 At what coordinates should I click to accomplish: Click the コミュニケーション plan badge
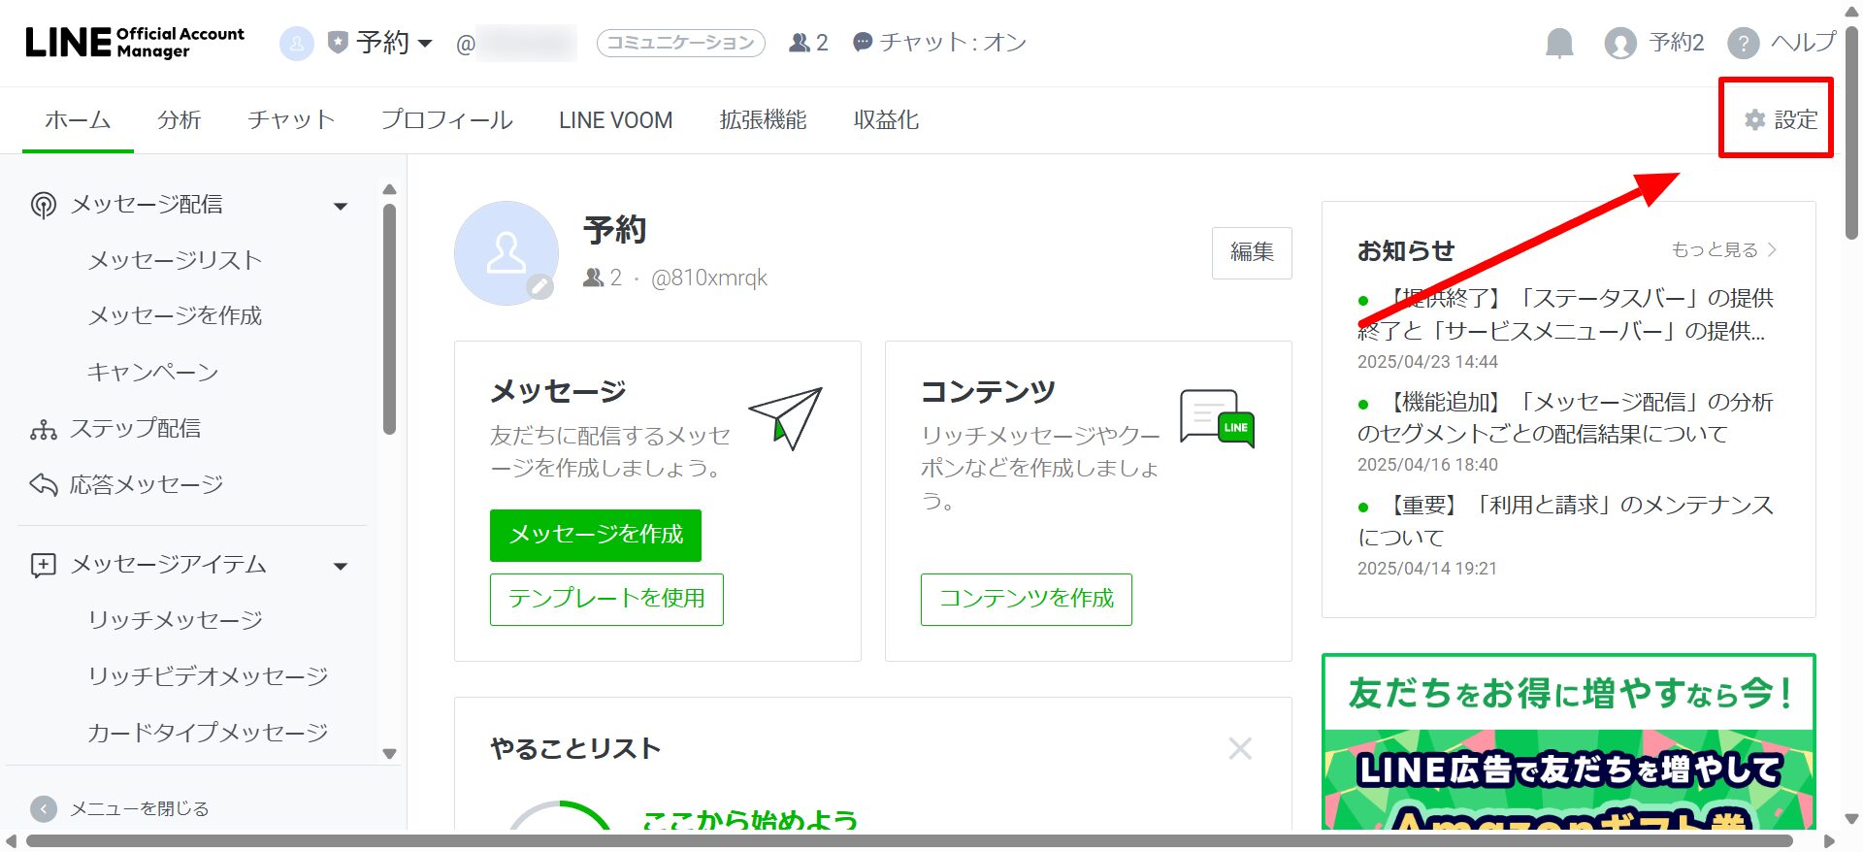tap(680, 43)
